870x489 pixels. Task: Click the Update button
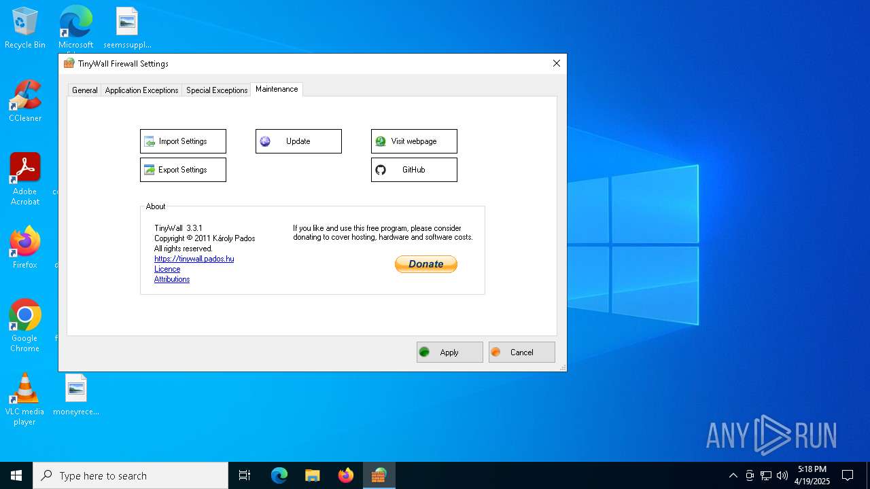[298, 141]
